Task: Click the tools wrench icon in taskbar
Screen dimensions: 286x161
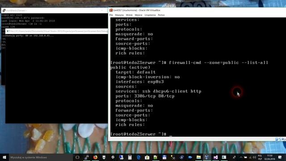Action: (173, 157)
